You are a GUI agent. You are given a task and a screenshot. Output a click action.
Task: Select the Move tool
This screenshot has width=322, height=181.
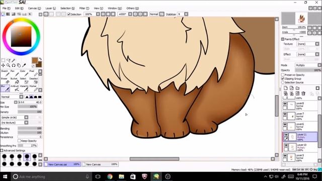click(4, 65)
